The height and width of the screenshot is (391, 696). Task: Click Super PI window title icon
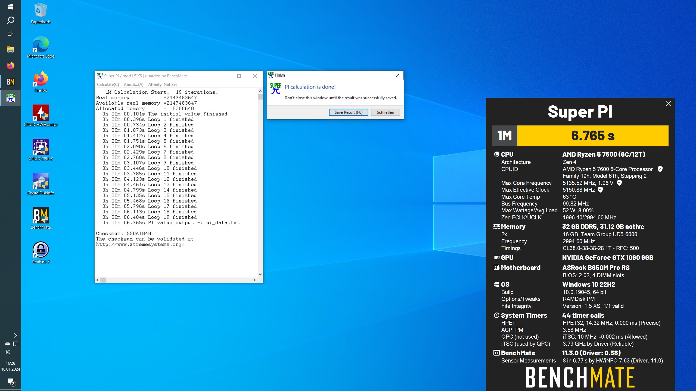[100, 76]
